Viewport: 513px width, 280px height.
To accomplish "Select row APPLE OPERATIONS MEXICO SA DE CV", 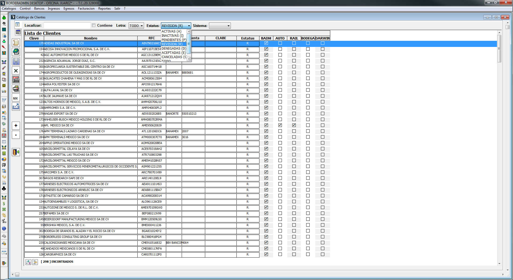I will [x=142, y=143].
